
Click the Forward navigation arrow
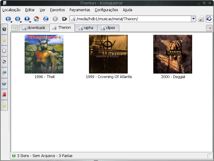tap(17, 19)
